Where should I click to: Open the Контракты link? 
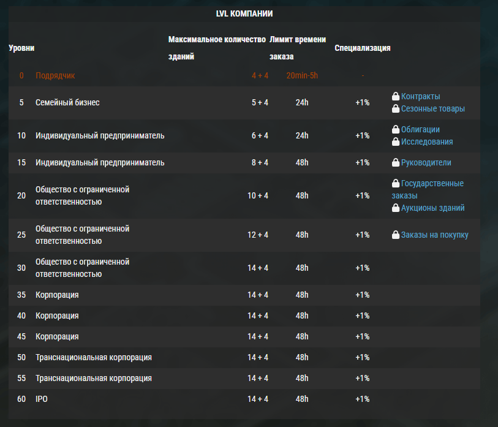tap(420, 96)
